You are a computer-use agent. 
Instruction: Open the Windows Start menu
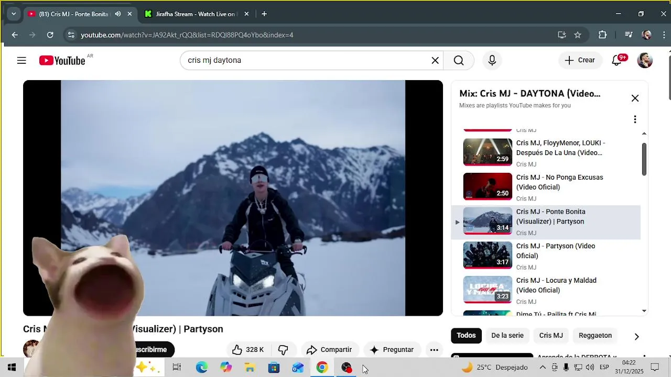(12, 368)
